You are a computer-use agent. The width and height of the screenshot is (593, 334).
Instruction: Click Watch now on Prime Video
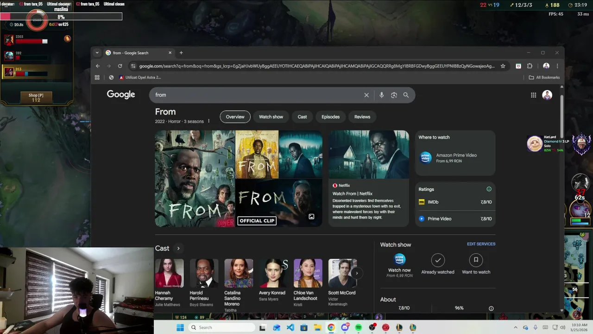[x=399, y=265]
